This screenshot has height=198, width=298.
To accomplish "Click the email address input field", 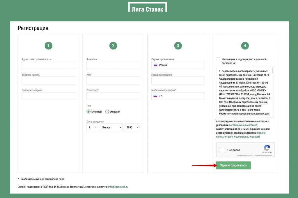I will (x=48, y=65).
